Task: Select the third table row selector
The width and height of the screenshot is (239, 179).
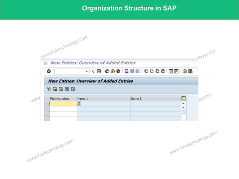Action: (x=47, y=114)
